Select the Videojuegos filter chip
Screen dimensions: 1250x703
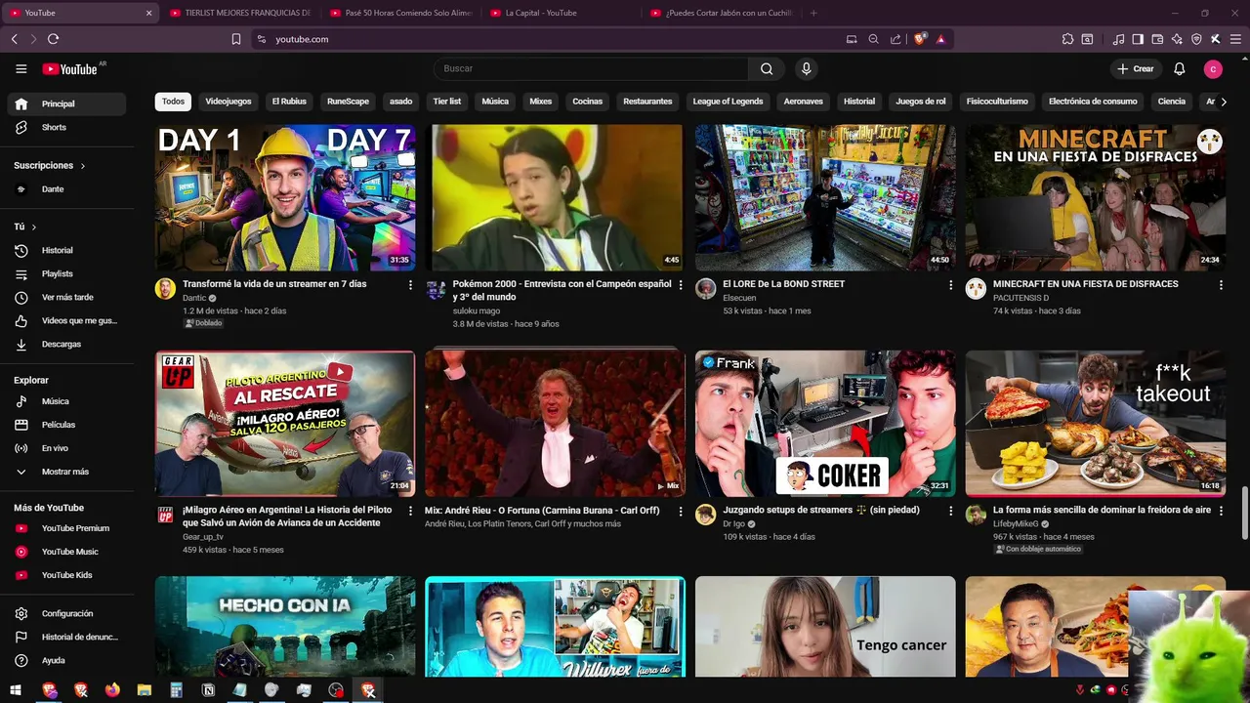click(x=229, y=102)
